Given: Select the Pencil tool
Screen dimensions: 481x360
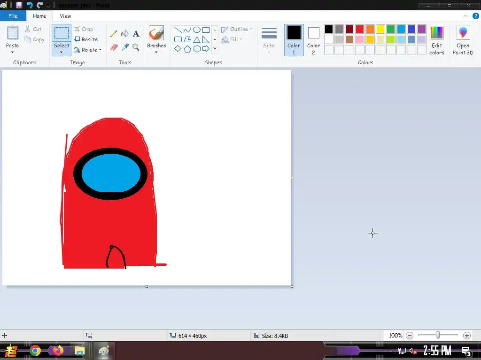Looking at the screenshot, I should tap(114, 34).
